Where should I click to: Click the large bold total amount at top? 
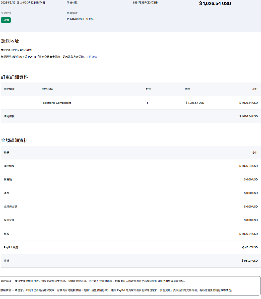coord(215,4)
